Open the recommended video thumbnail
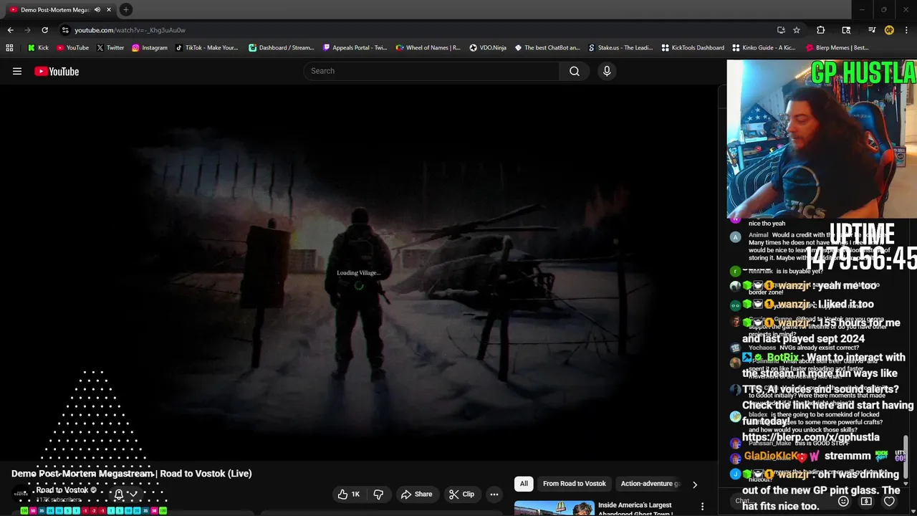The image size is (917, 516). 554,508
